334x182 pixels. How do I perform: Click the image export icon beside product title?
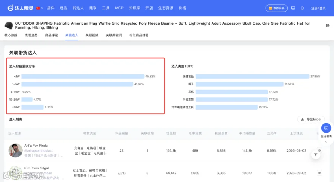tap(328, 25)
